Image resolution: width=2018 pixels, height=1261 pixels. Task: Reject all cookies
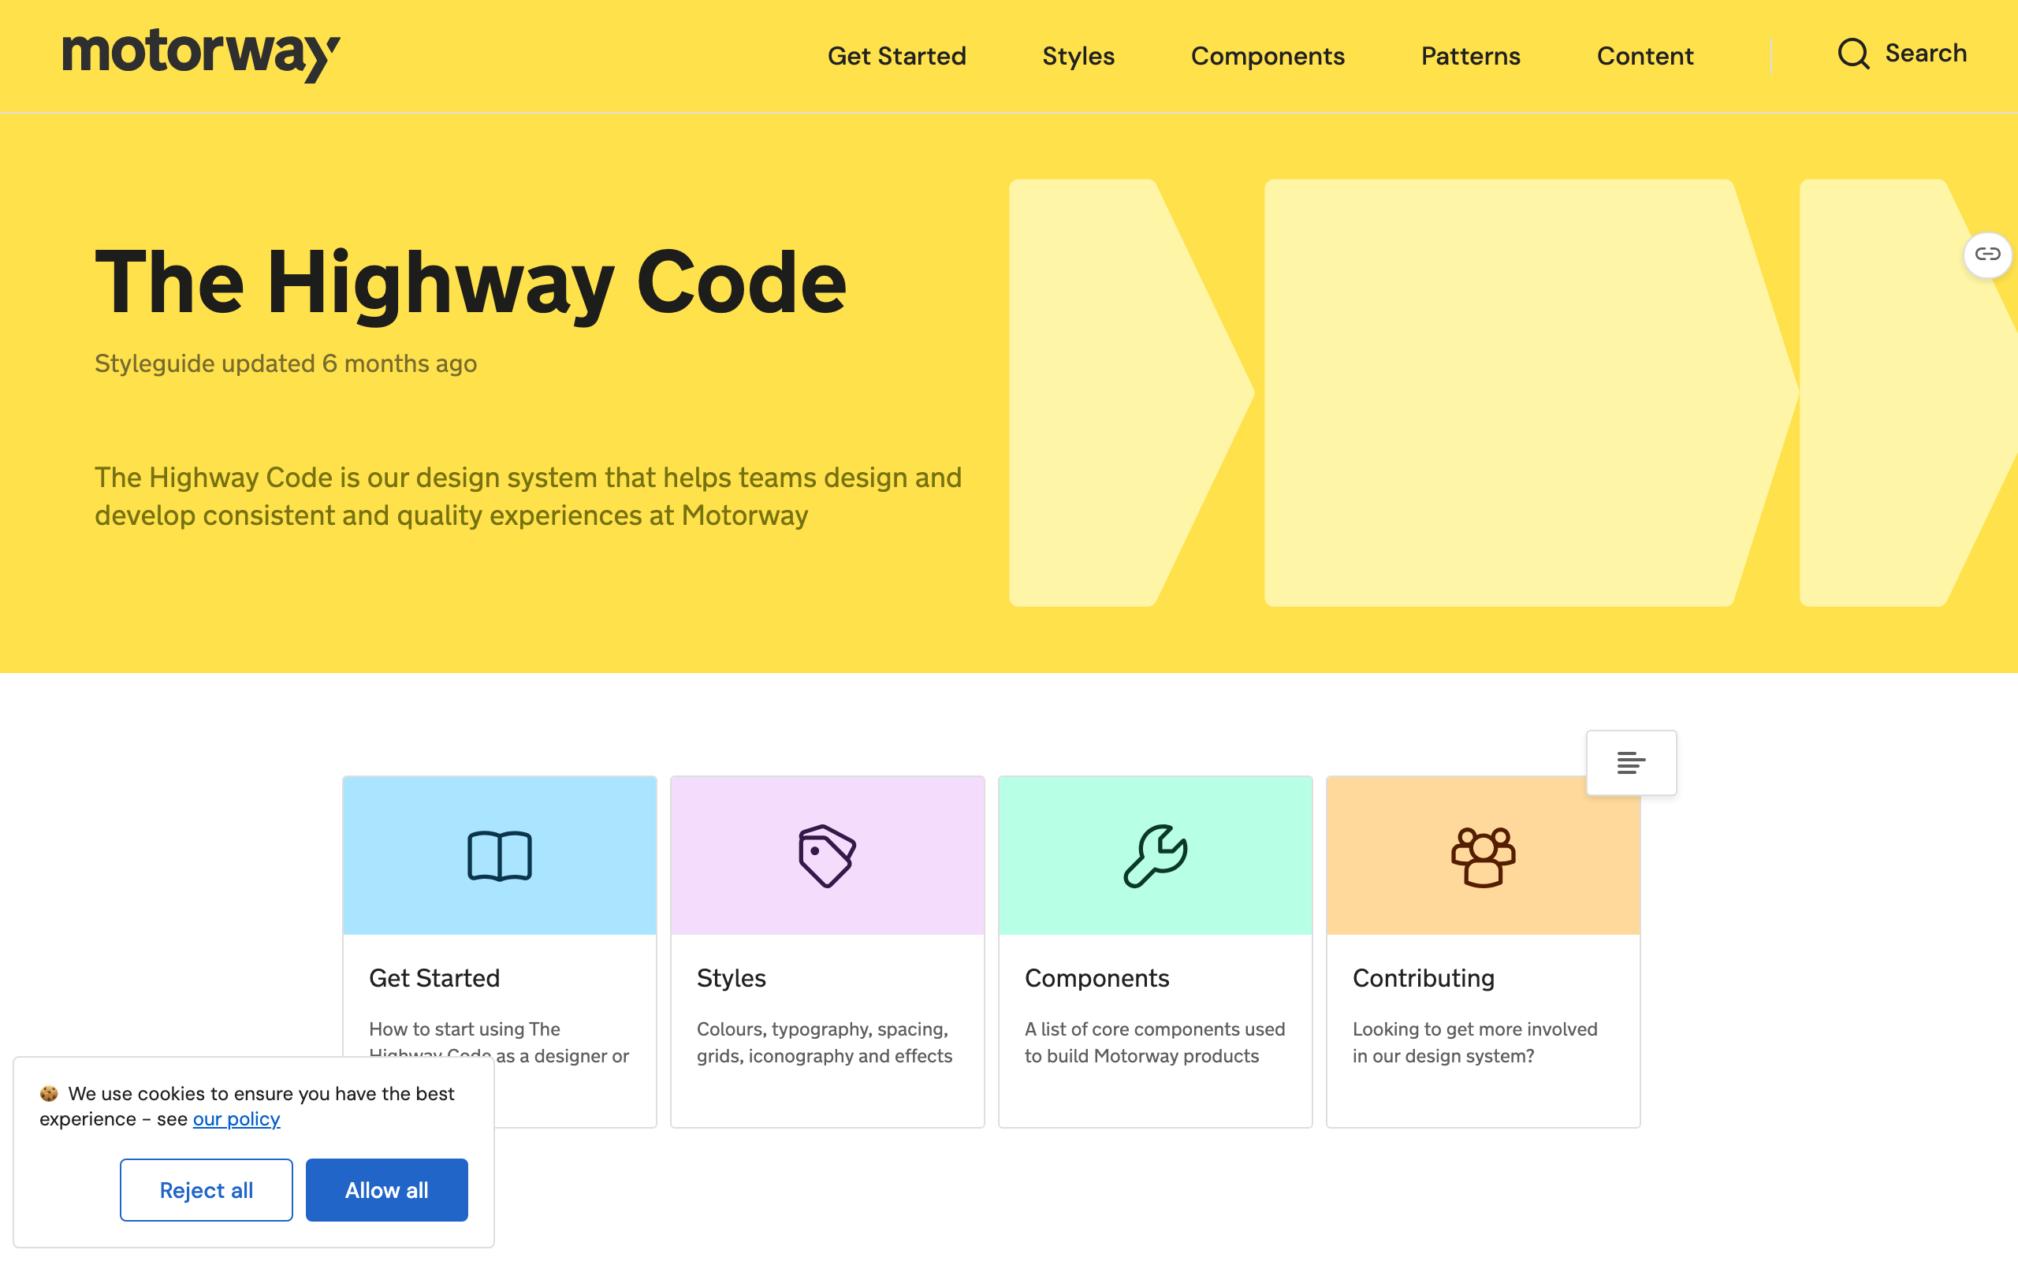(x=206, y=1190)
